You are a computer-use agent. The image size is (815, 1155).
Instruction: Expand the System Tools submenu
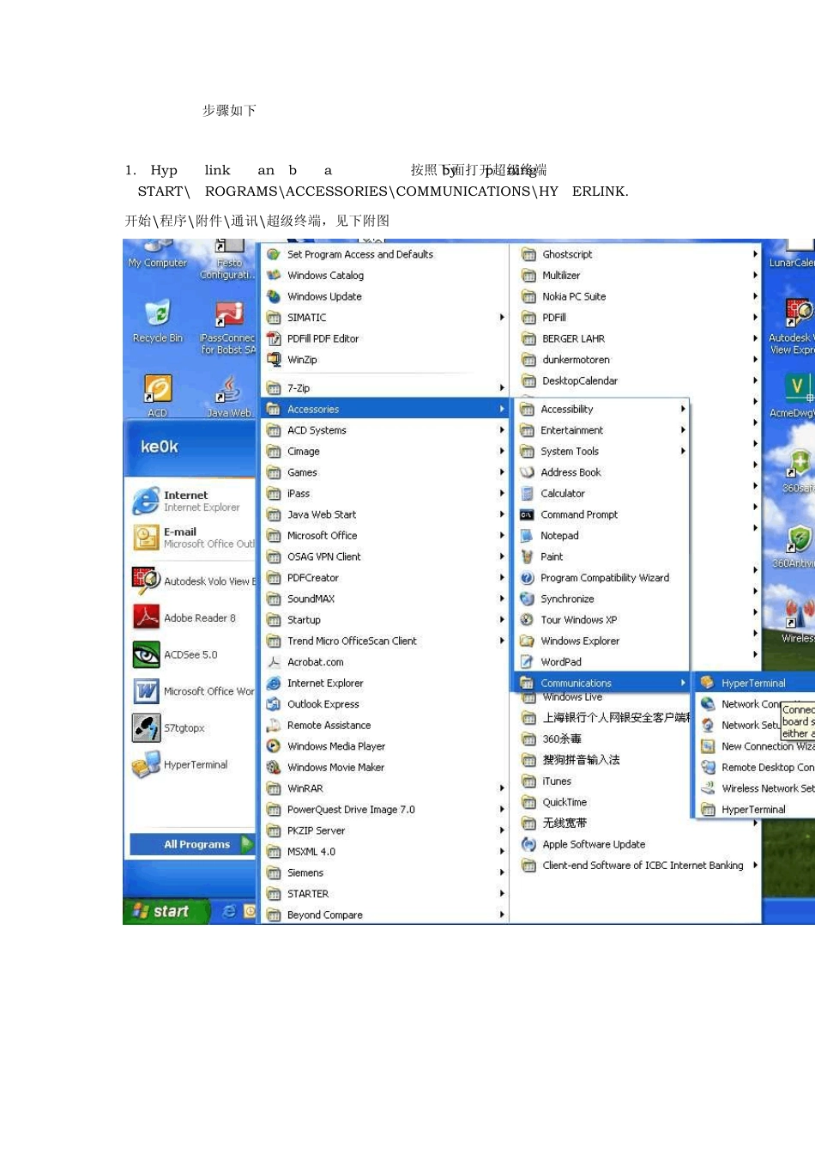[x=601, y=451]
